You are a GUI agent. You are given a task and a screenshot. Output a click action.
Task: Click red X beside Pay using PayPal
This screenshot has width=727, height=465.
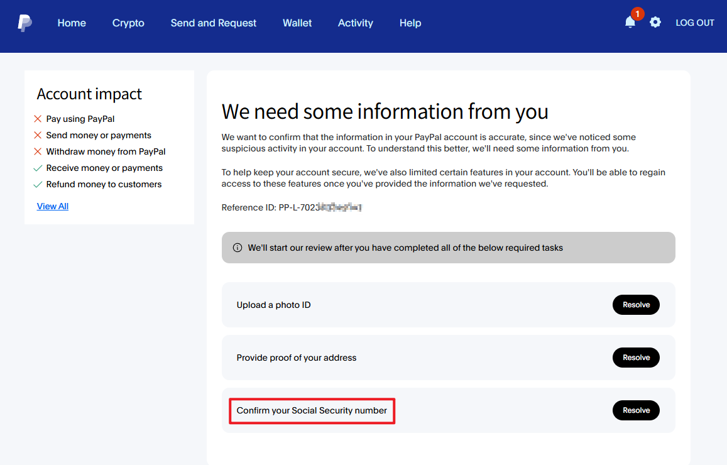38,119
